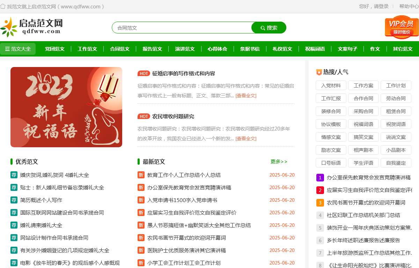Open the VIP会员 限时低价 badge
The height and width of the screenshot is (268, 419).
pyautogui.click(x=402, y=27)
